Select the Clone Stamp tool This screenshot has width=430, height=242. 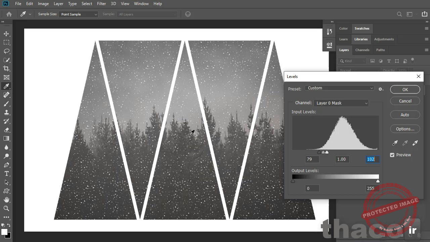point(6,112)
